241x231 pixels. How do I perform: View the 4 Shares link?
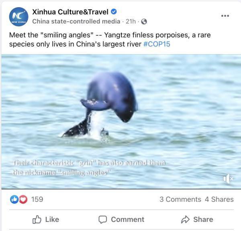pyautogui.click(x=219, y=199)
